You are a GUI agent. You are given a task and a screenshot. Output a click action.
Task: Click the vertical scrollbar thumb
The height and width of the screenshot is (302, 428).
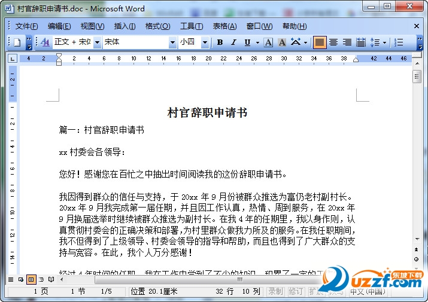tap(417, 77)
